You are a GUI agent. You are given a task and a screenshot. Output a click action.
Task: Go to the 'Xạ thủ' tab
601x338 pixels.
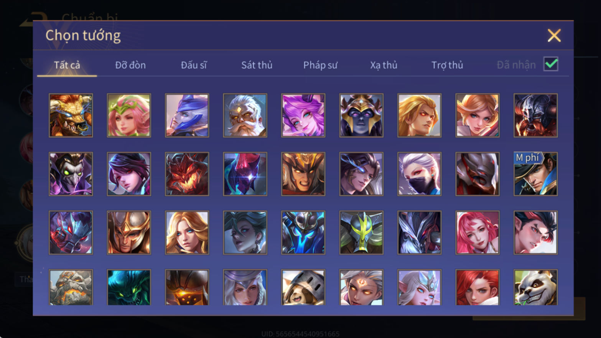(384, 65)
